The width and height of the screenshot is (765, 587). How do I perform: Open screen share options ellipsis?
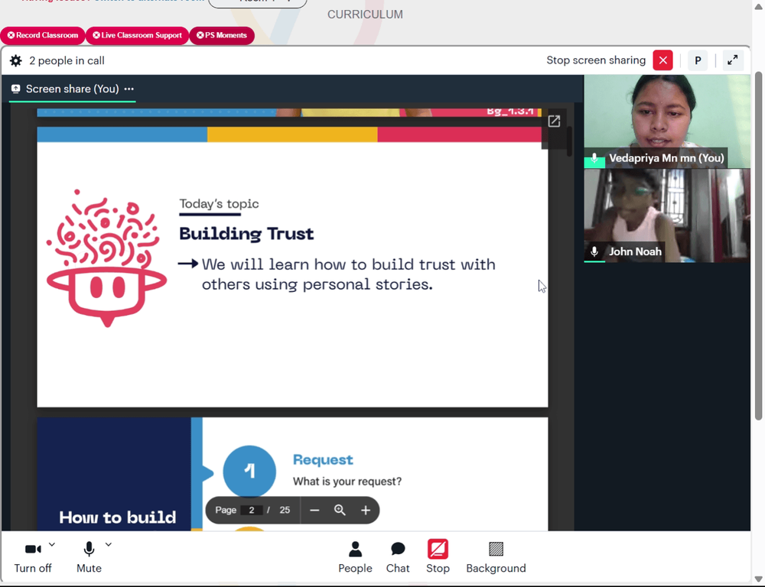[x=129, y=89]
